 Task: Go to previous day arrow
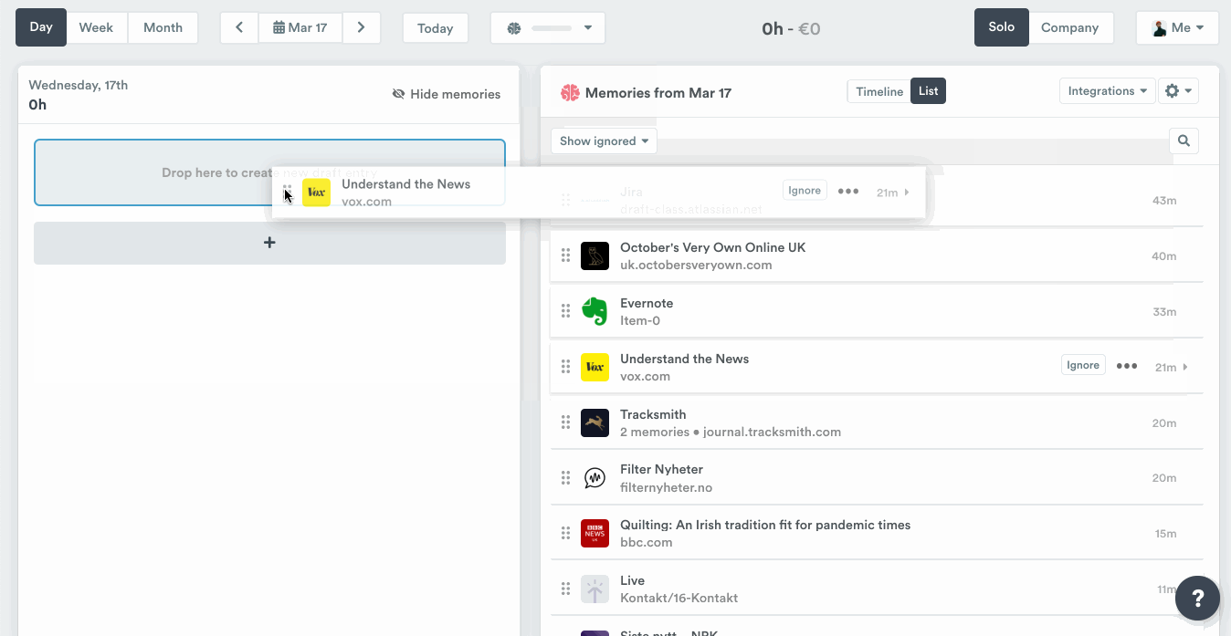239,27
